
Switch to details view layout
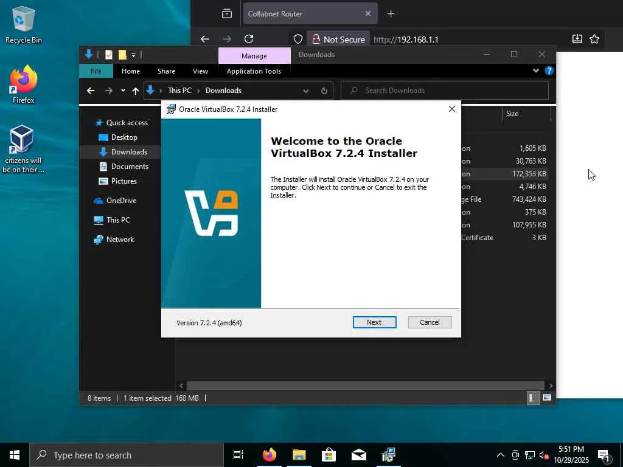(x=532, y=398)
